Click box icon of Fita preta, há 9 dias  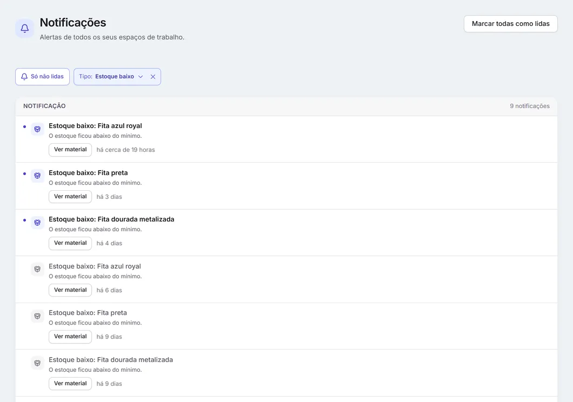pos(37,316)
